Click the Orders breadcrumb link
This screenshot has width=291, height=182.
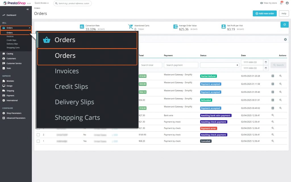coord(37,8)
